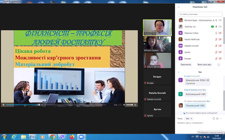Click Выкл. весь звук button
The image size is (225, 140).
(x=204, y=65)
